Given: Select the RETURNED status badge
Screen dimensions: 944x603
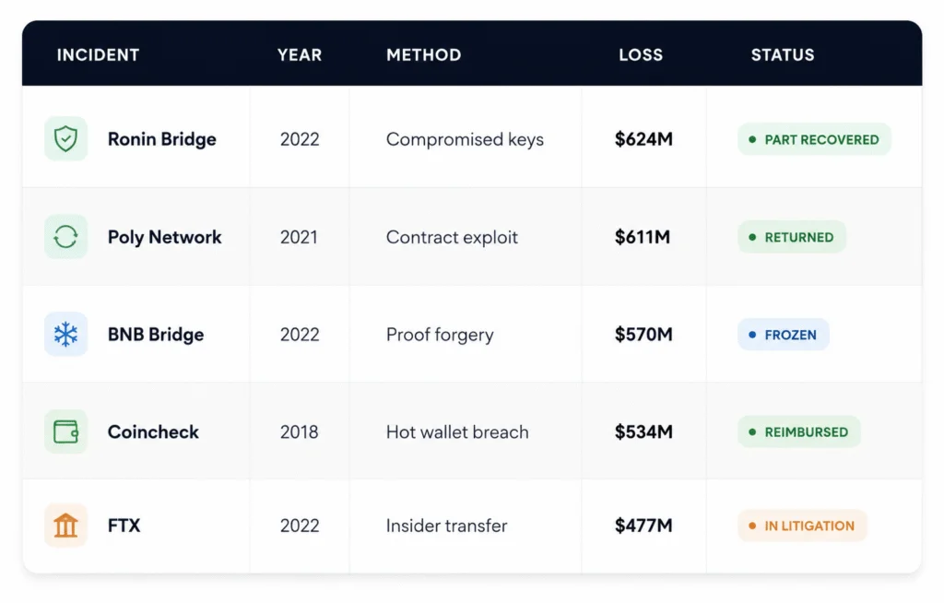Looking at the screenshot, I should (x=792, y=237).
